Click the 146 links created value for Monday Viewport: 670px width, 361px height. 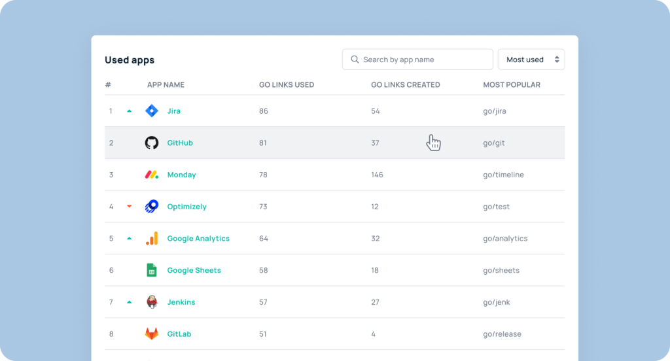(x=377, y=175)
